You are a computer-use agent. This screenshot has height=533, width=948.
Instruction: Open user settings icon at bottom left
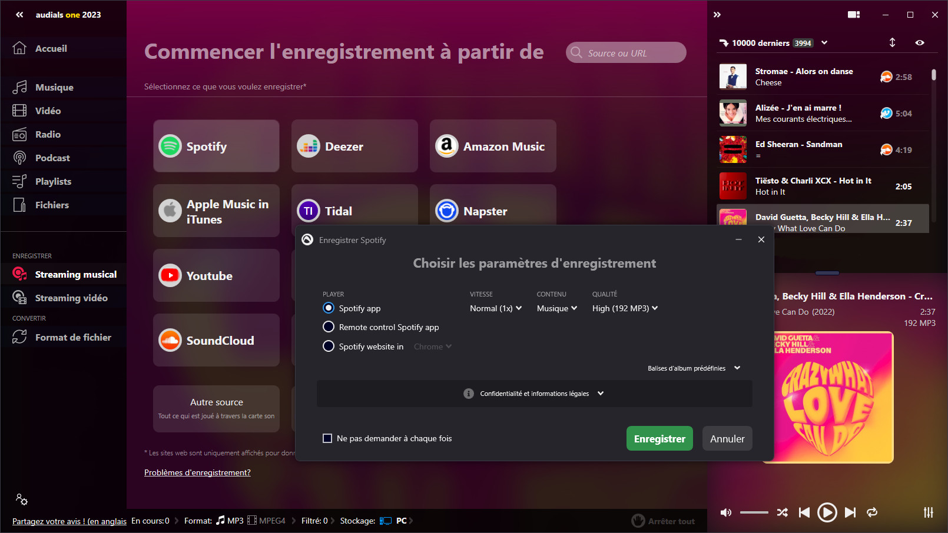pyautogui.click(x=22, y=499)
